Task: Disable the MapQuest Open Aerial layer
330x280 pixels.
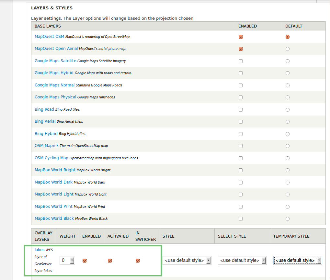Action: tap(240, 49)
